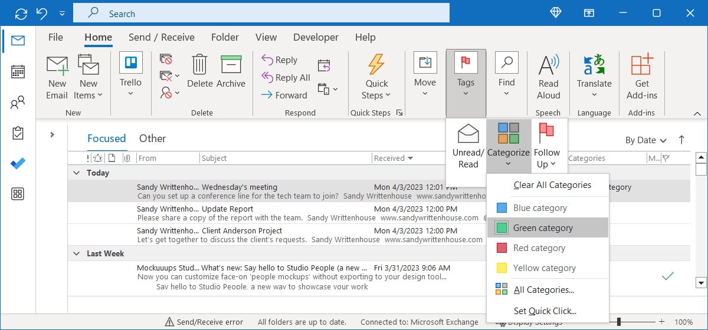The height and width of the screenshot is (330, 708).
Task: Choose Set Quick Click option
Action: click(548, 311)
